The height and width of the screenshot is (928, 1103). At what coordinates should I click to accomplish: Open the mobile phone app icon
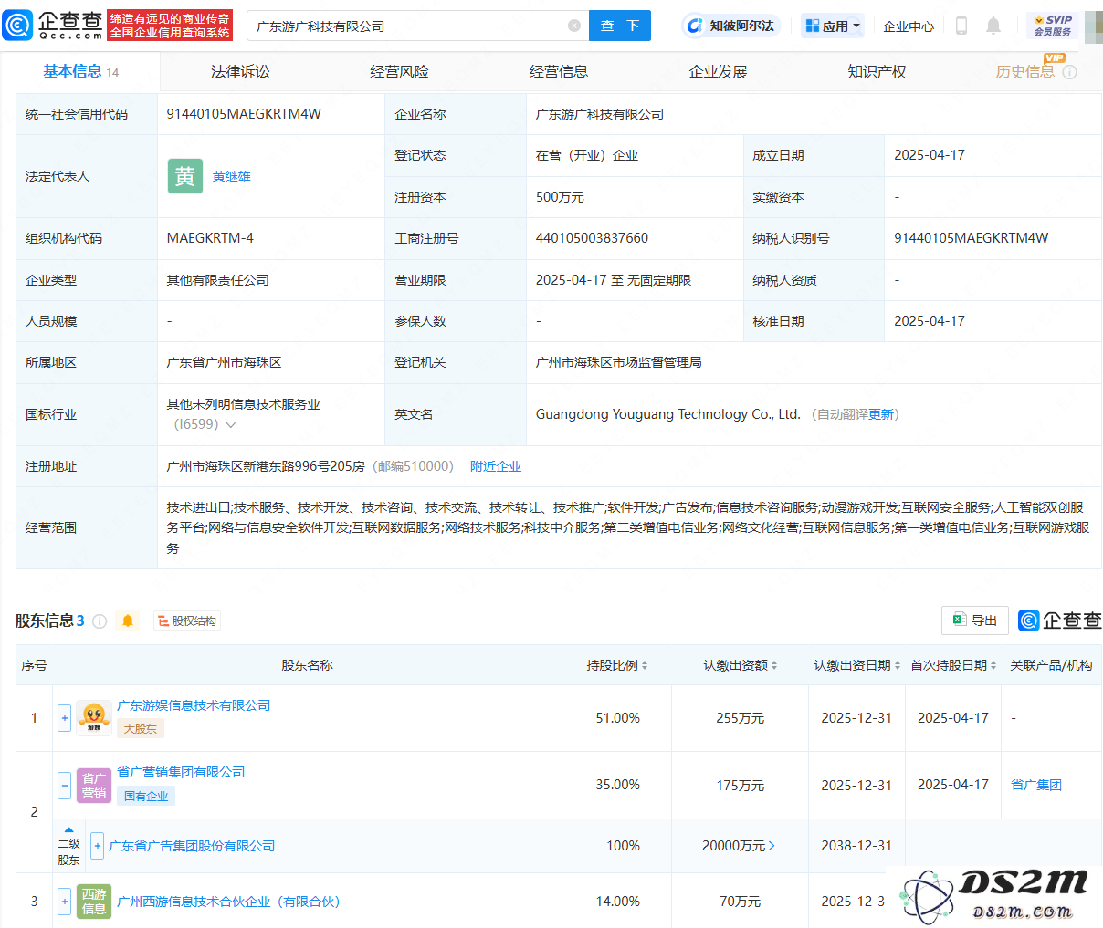click(961, 26)
